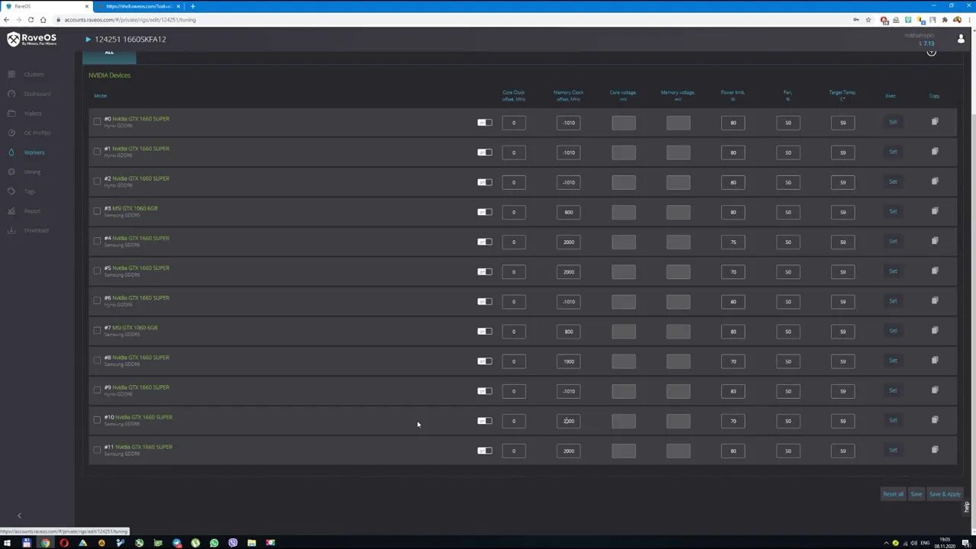Screen dimensions: 976x549
Task: Open Mining in the sidebar
Action: click(x=32, y=172)
